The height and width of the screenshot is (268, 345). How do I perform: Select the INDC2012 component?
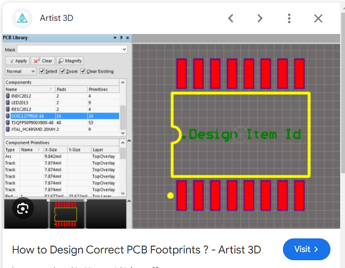(x=62, y=96)
